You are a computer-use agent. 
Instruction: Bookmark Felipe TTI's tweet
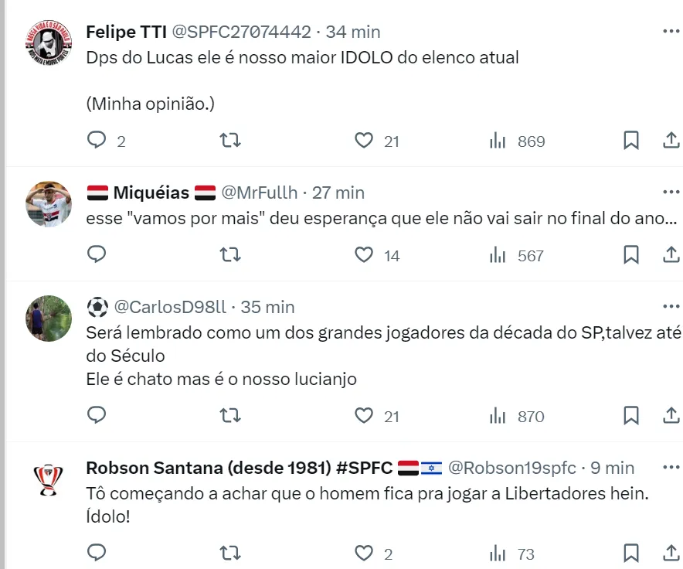click(631, 141)
